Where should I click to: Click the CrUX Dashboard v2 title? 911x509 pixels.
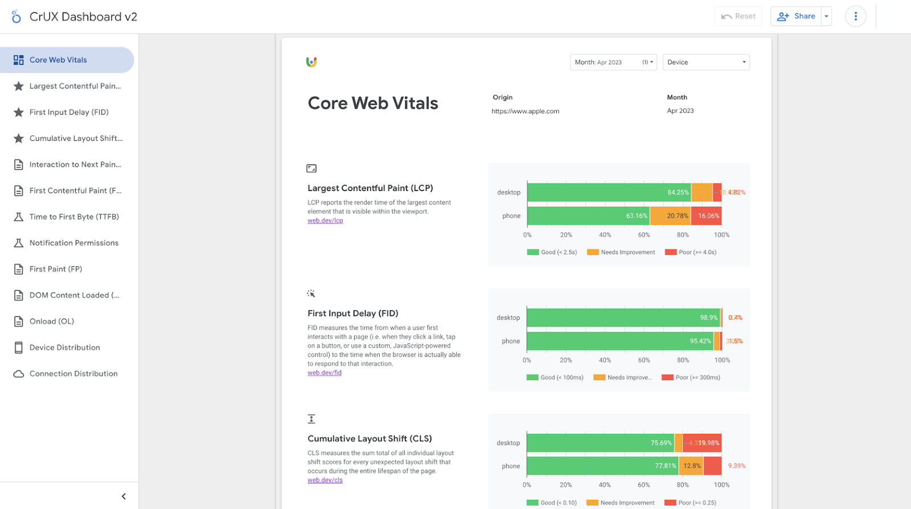tap(83, 17)
